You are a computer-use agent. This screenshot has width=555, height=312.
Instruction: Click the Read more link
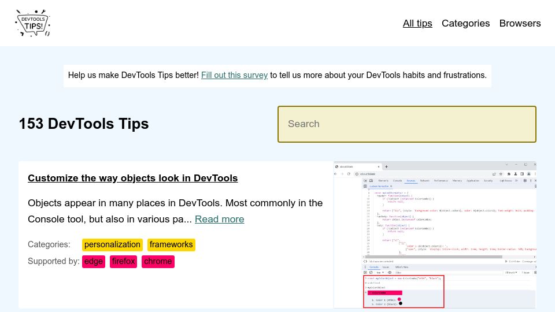click(x=220, y=220)
